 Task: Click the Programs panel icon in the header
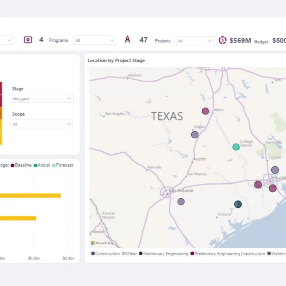[28, 40]
